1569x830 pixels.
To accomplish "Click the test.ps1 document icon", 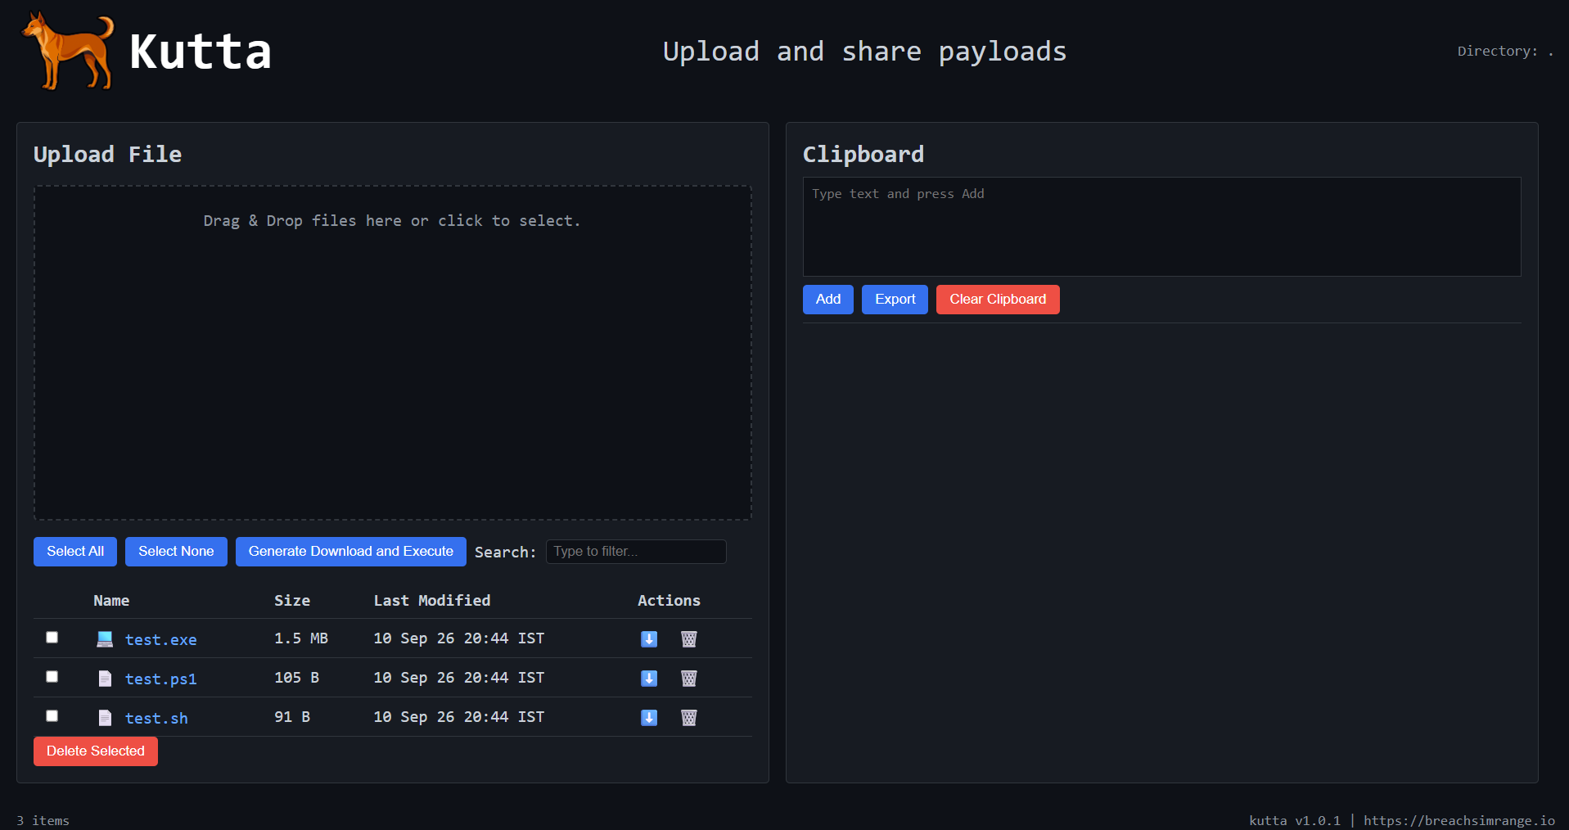I will [105, 679].
